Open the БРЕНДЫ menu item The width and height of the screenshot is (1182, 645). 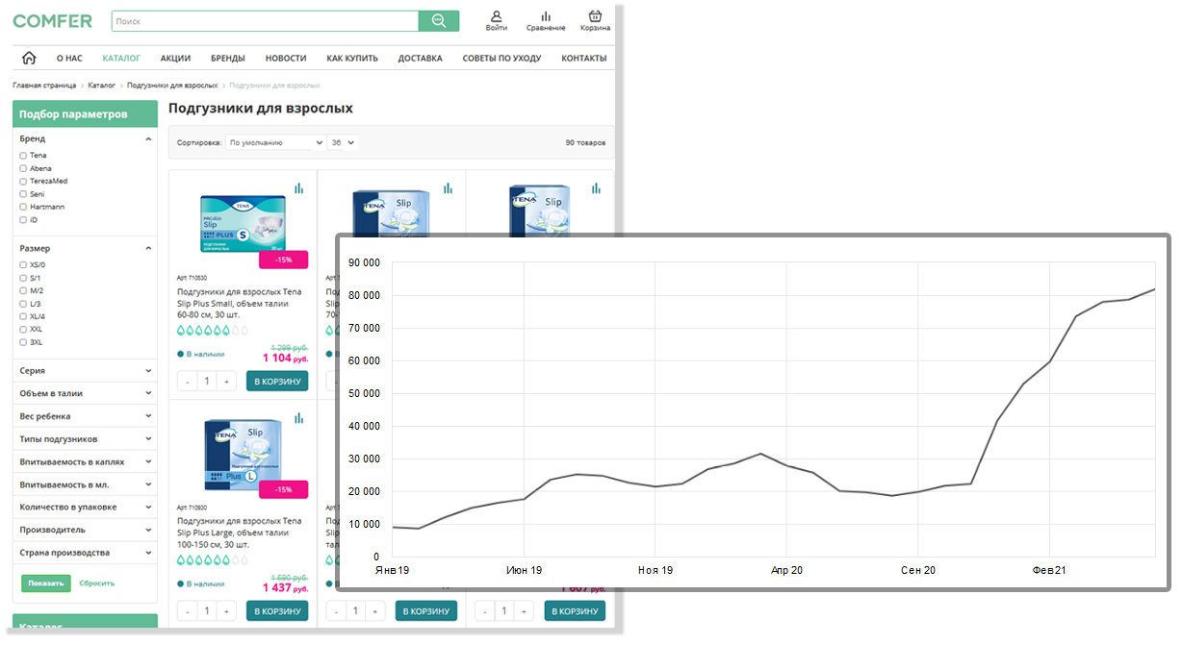[x=228, y=59]
